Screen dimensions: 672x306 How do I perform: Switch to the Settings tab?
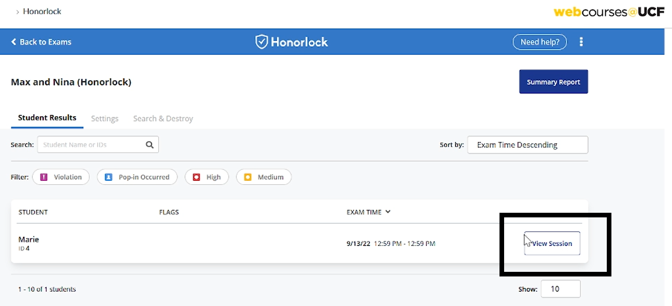pos(105,119)
